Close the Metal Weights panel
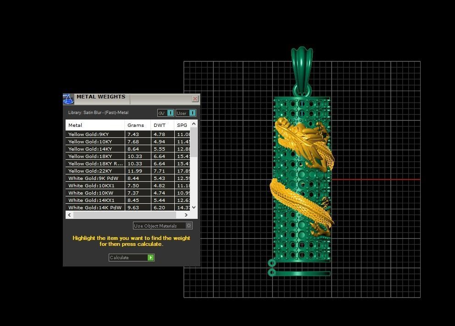The image size is (455, 326). [x=195, y=99]
